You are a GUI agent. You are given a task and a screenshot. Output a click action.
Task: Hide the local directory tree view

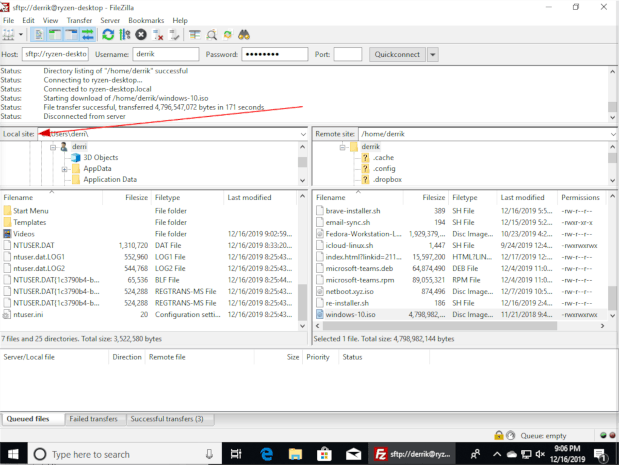(x=54, y=35)
